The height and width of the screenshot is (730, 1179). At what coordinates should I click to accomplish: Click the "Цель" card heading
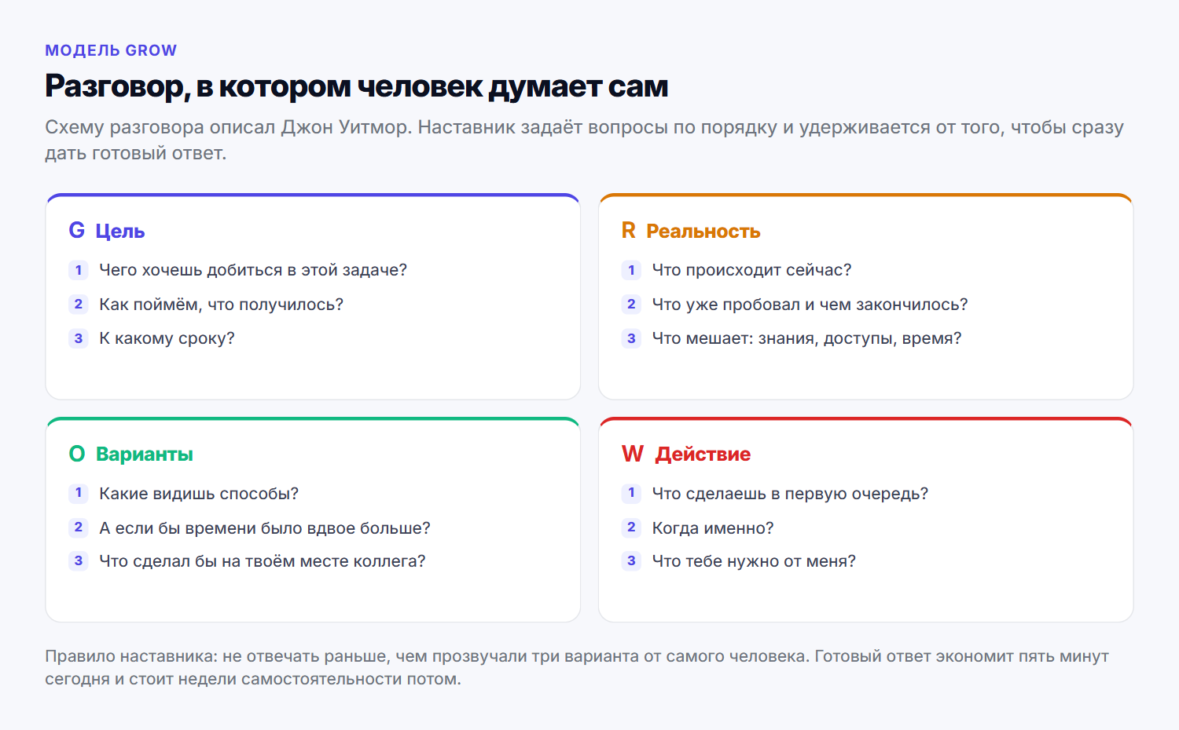[x=120, y=231]
